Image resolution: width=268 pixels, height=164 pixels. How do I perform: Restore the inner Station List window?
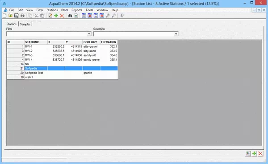(259, 10)
